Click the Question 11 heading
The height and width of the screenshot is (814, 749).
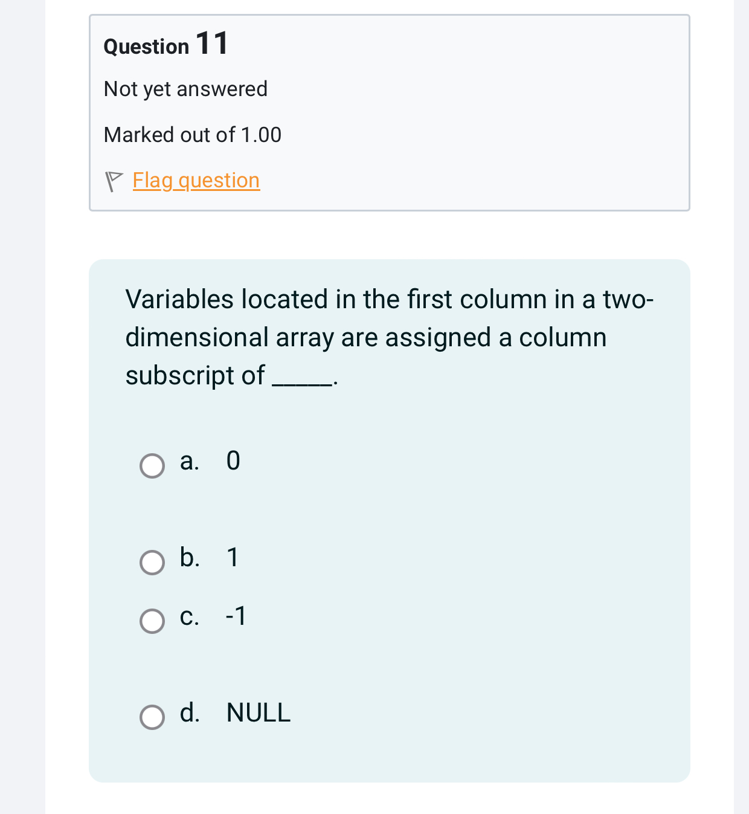click(165, 44)
